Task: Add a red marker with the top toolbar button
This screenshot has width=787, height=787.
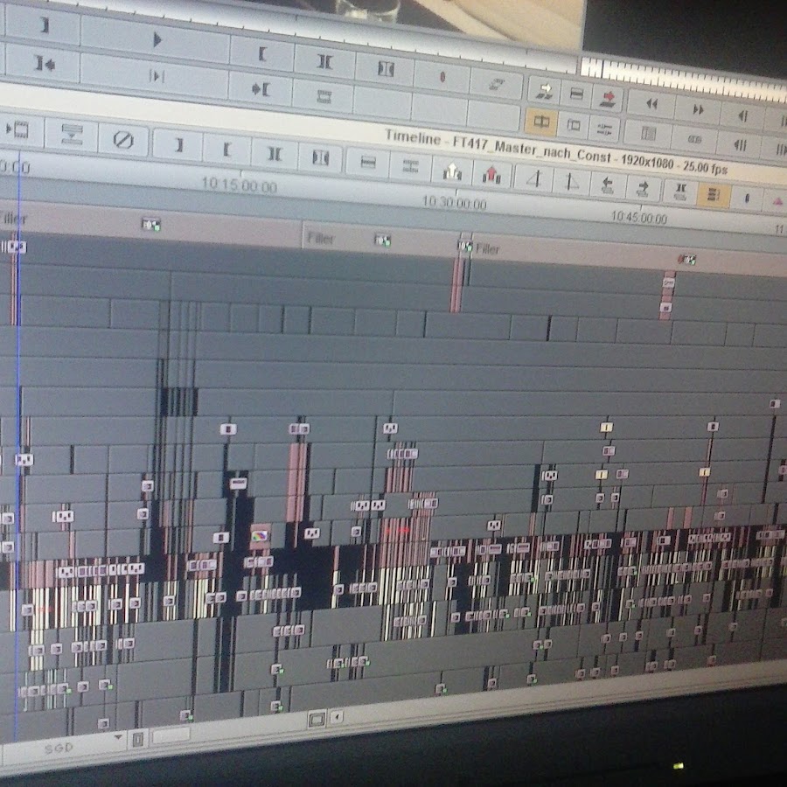Action: pyautogui.click(x=442, y=77)
